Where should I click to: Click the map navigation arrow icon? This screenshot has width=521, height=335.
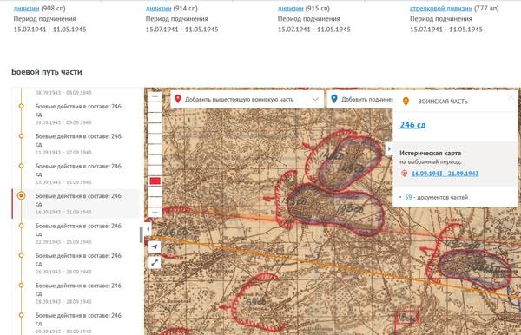point(155,247)
